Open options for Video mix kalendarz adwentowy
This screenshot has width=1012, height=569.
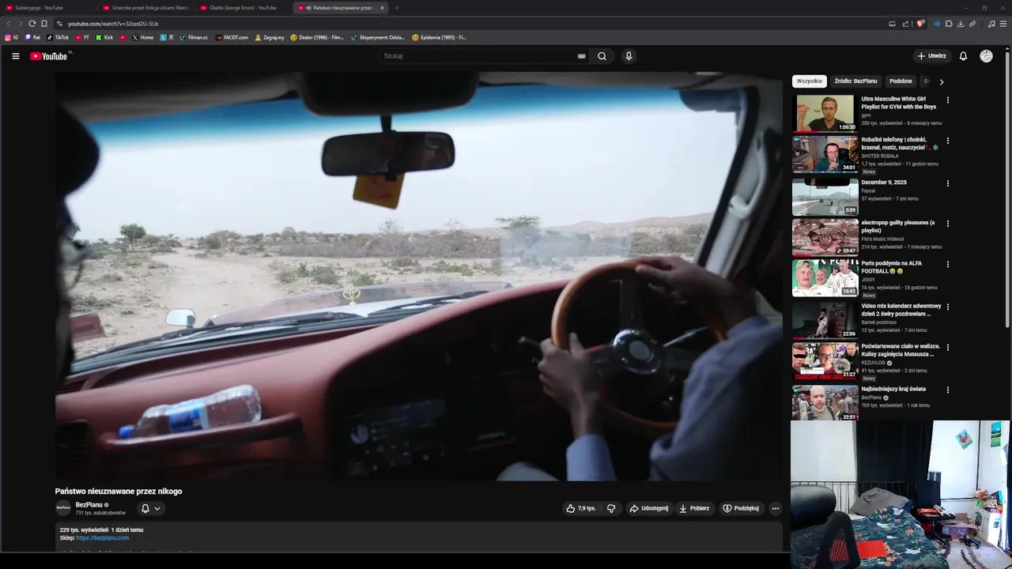click(947, 307)
